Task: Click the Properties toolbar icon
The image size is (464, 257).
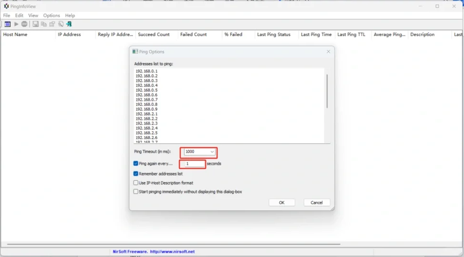Action: pyautogui.click(x=52, y=24)
